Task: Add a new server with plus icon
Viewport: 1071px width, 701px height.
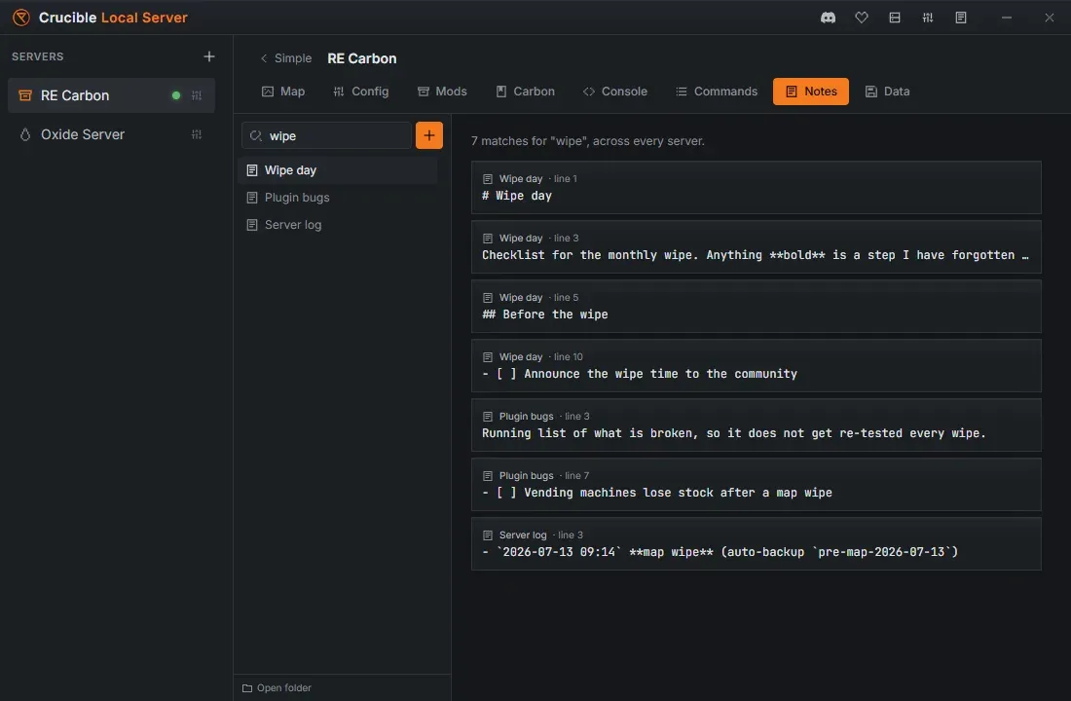Action: (x=209, y=56)
